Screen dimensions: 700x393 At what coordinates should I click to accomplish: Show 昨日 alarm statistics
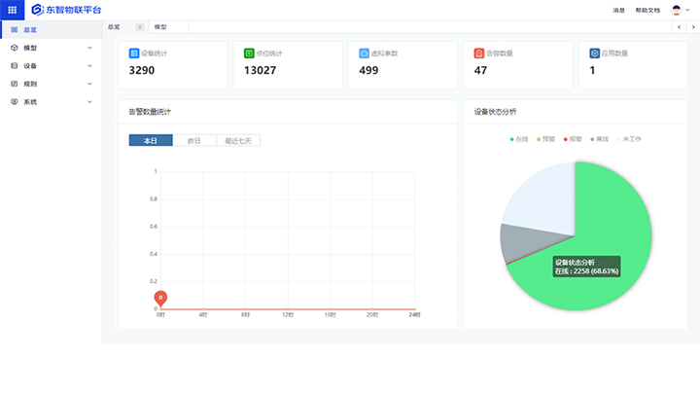[194, 141]
